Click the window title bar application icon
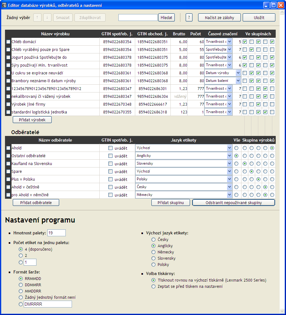This screenshot has width=286, height=315. click(x=4, y=5)
